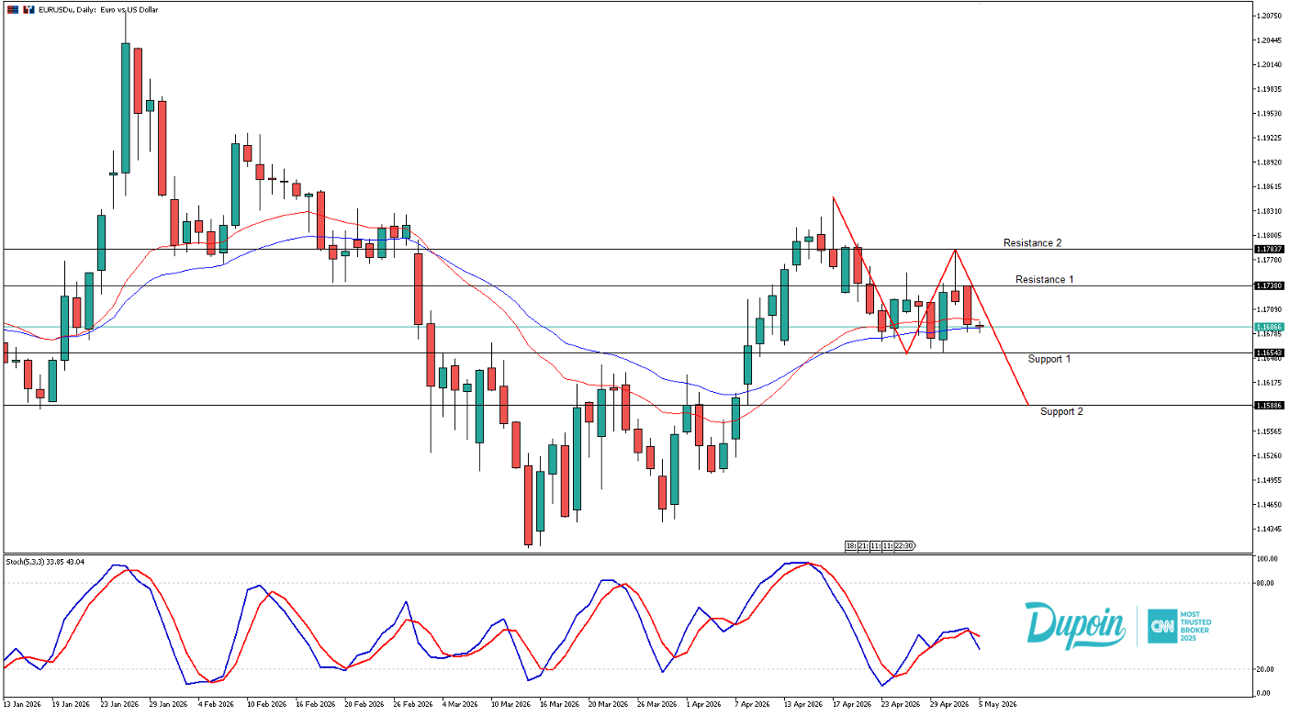Click the current price tag 1.16866

1269,327
